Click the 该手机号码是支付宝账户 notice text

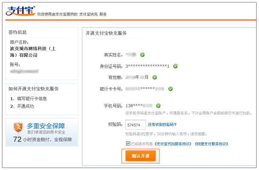pos(189,113)
